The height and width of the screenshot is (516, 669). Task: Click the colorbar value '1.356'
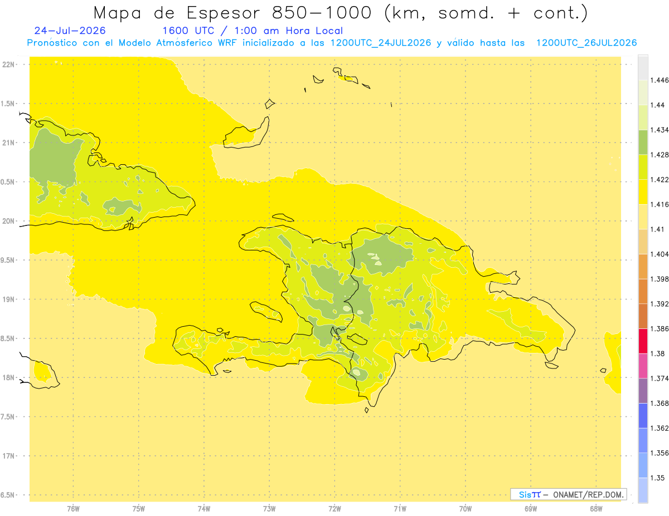pos(659,453)
